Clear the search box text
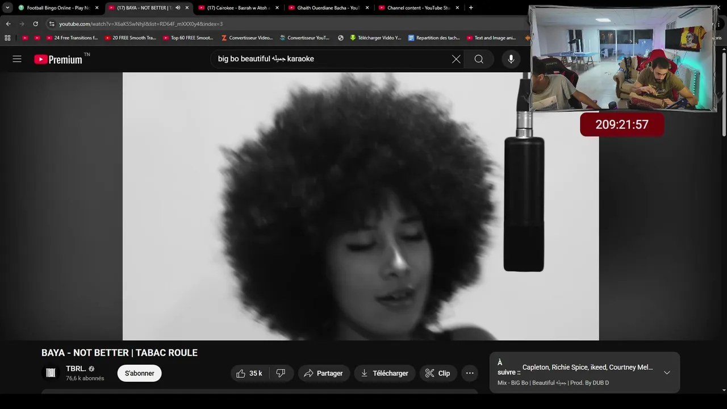 456,59
